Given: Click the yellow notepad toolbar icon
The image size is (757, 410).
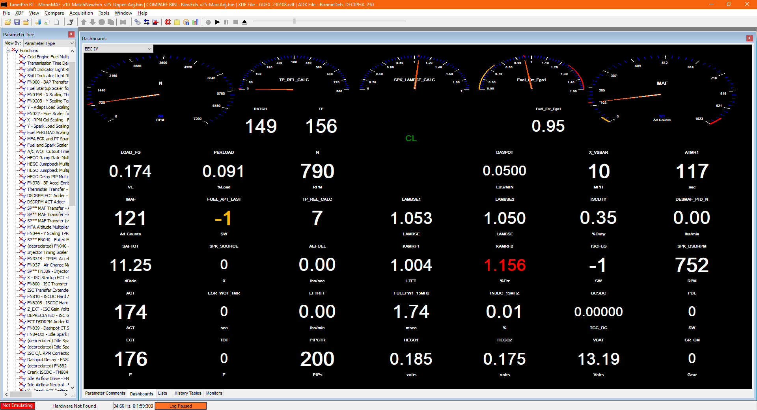Looking at the screenshot, I should point(177,22).
